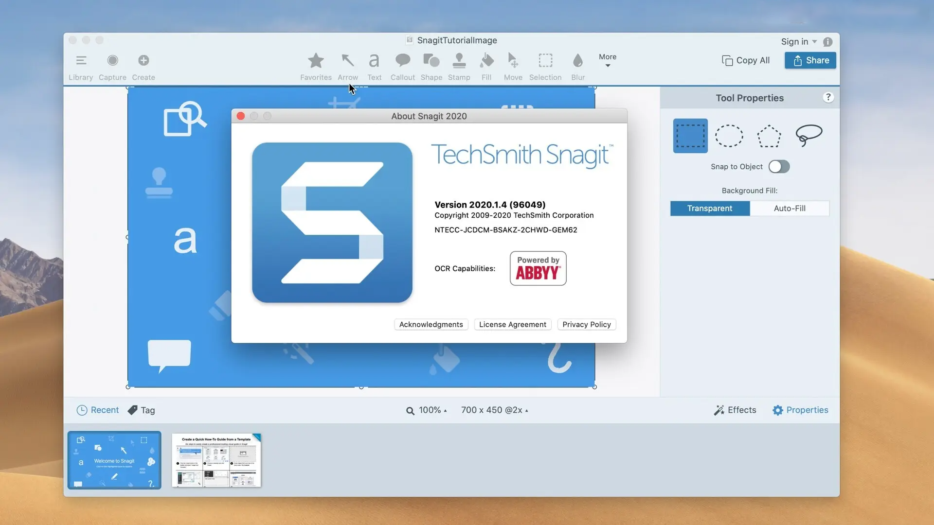Close the About Snagit 2020 dialog

pos(240,116)
